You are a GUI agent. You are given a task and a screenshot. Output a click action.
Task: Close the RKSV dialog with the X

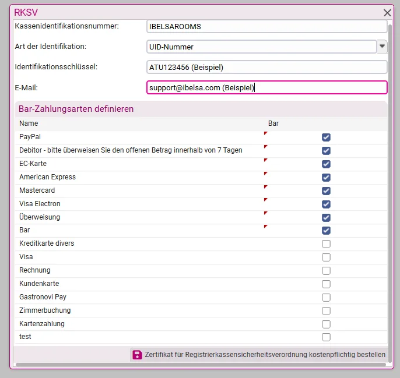tap(387, 12)
